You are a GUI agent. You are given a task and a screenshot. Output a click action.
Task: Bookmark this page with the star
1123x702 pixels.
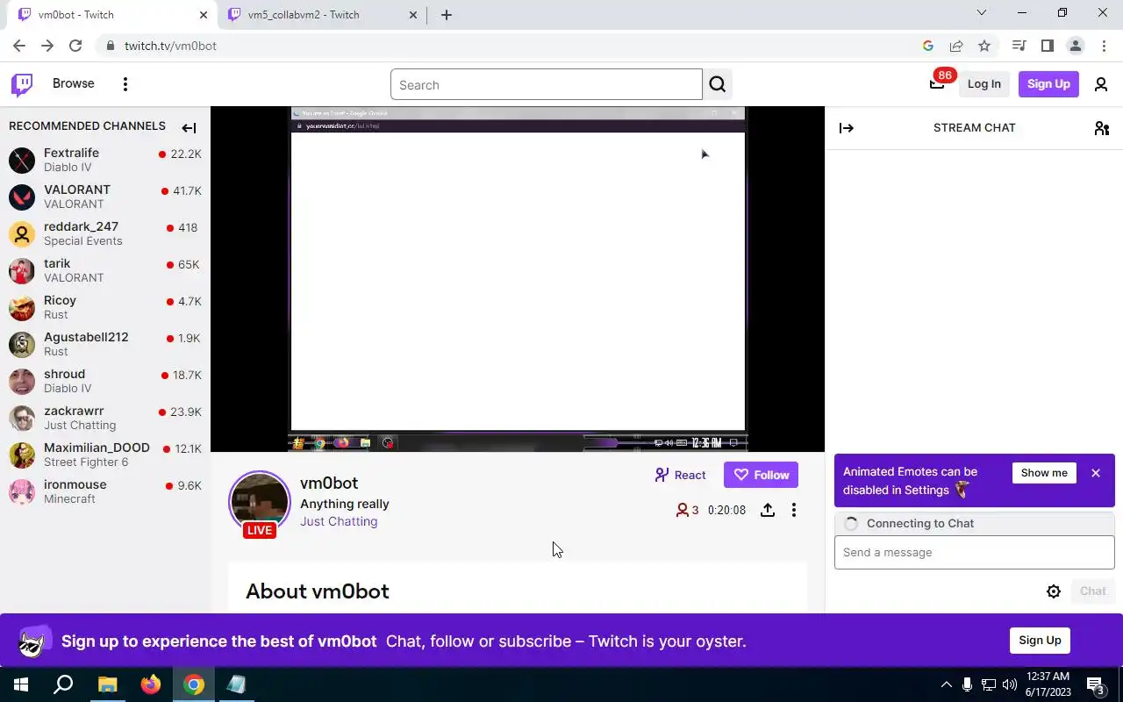click(x=984, y=46)
